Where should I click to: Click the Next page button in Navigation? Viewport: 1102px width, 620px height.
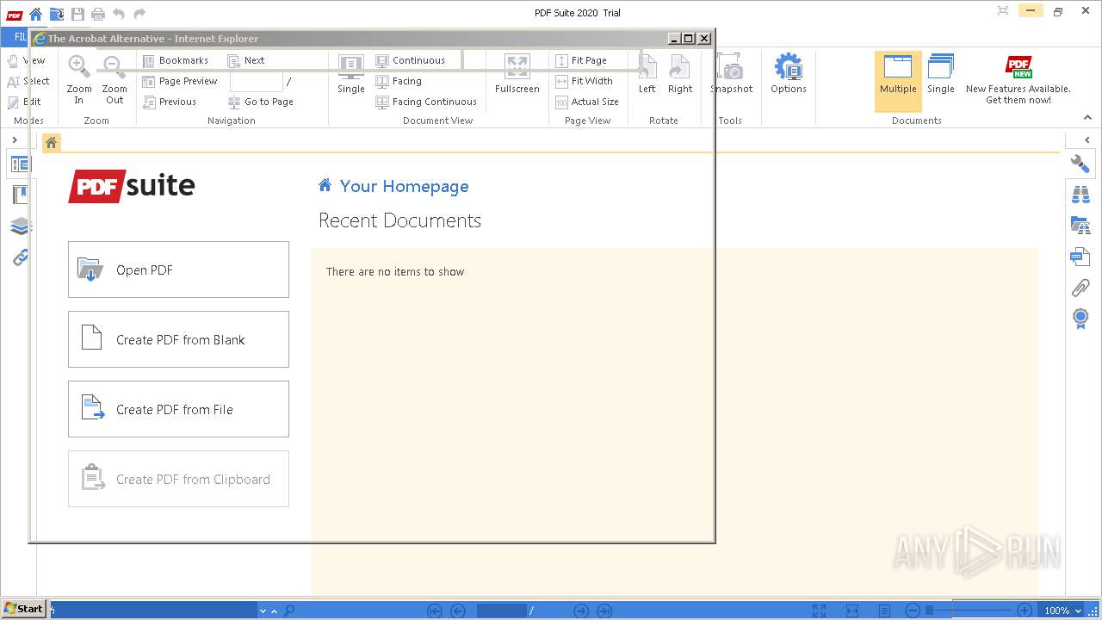246,60
